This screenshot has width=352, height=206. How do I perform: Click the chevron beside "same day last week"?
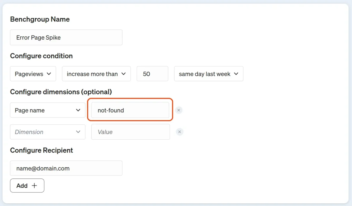click(x=236, y=74)
